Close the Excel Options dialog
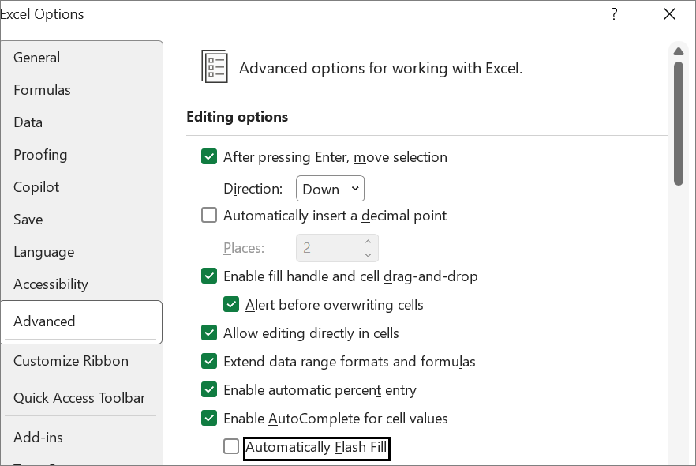This screenshot has height=466, width=696. click(x=669, y=14)
